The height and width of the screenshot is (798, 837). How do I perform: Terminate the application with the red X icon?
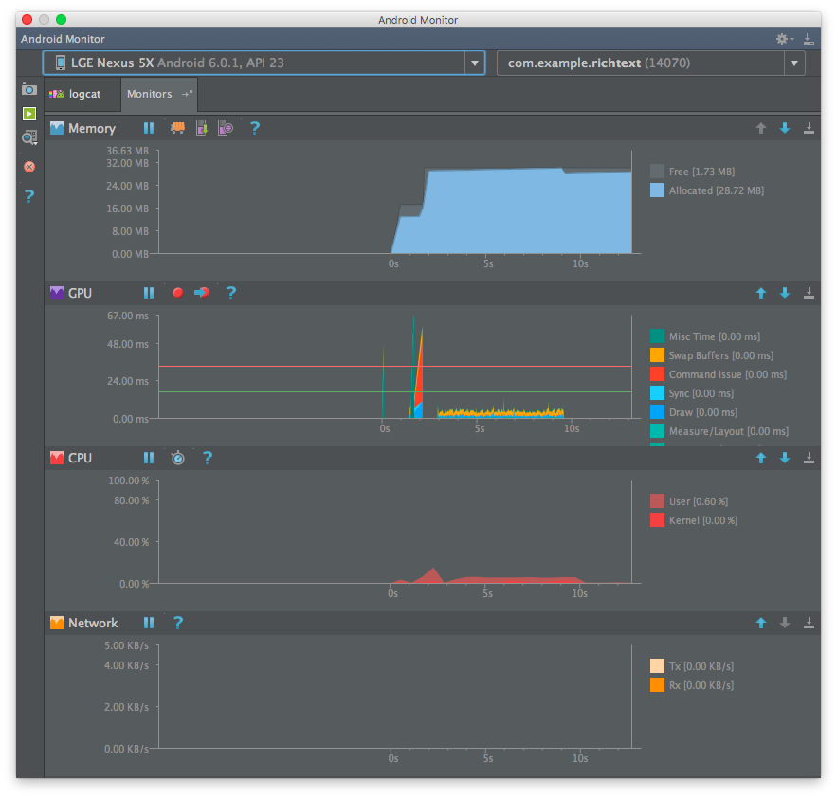(x=29, y=167)
